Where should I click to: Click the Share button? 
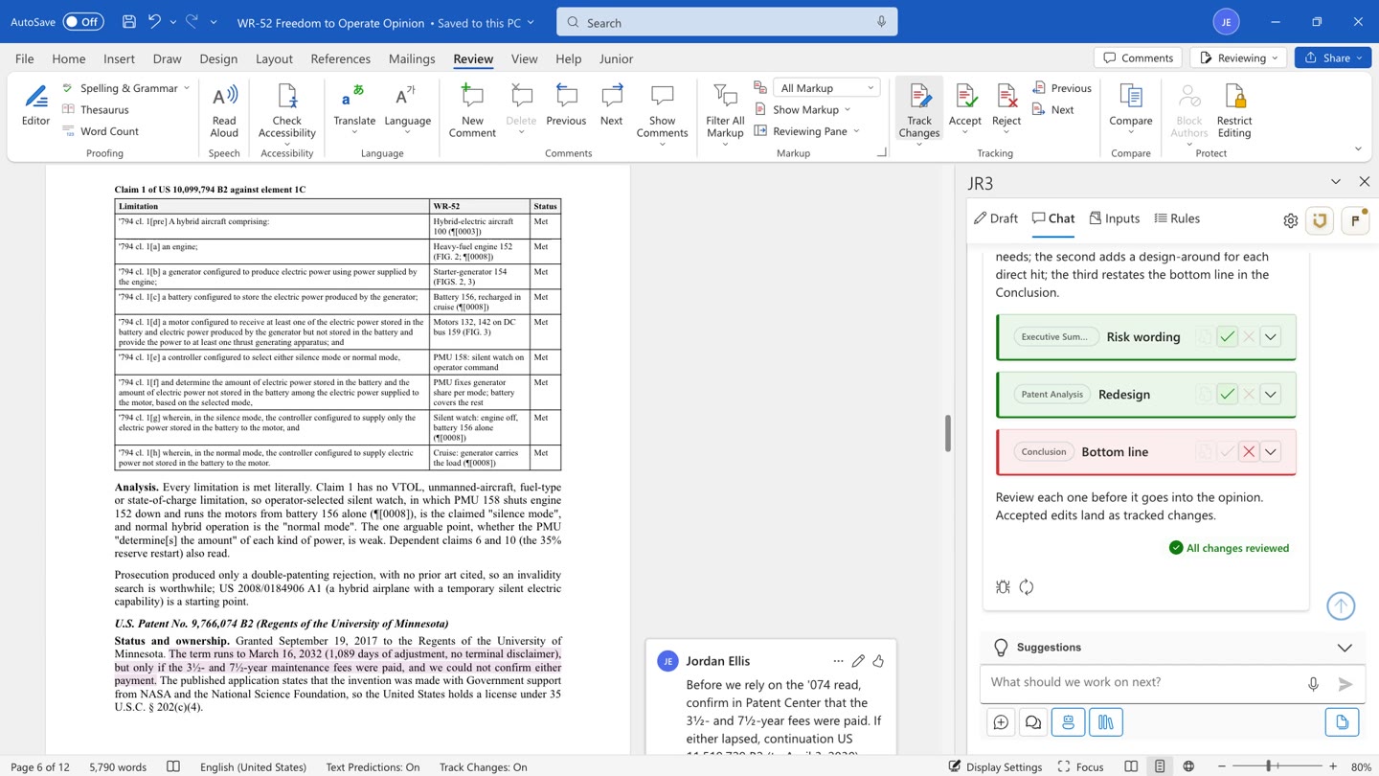[x=1331, y=57]
